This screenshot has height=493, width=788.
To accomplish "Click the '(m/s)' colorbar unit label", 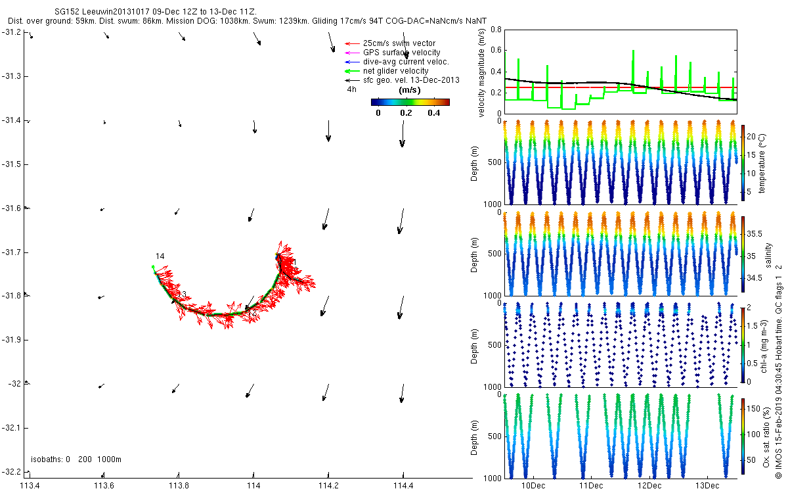I will [410, 90].
